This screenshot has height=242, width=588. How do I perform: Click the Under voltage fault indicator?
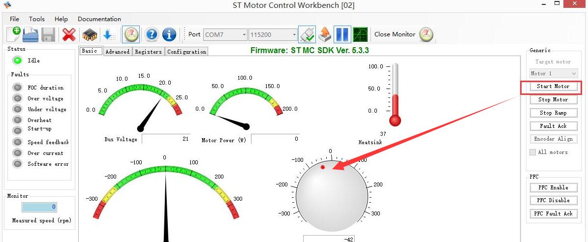(18, 109)
